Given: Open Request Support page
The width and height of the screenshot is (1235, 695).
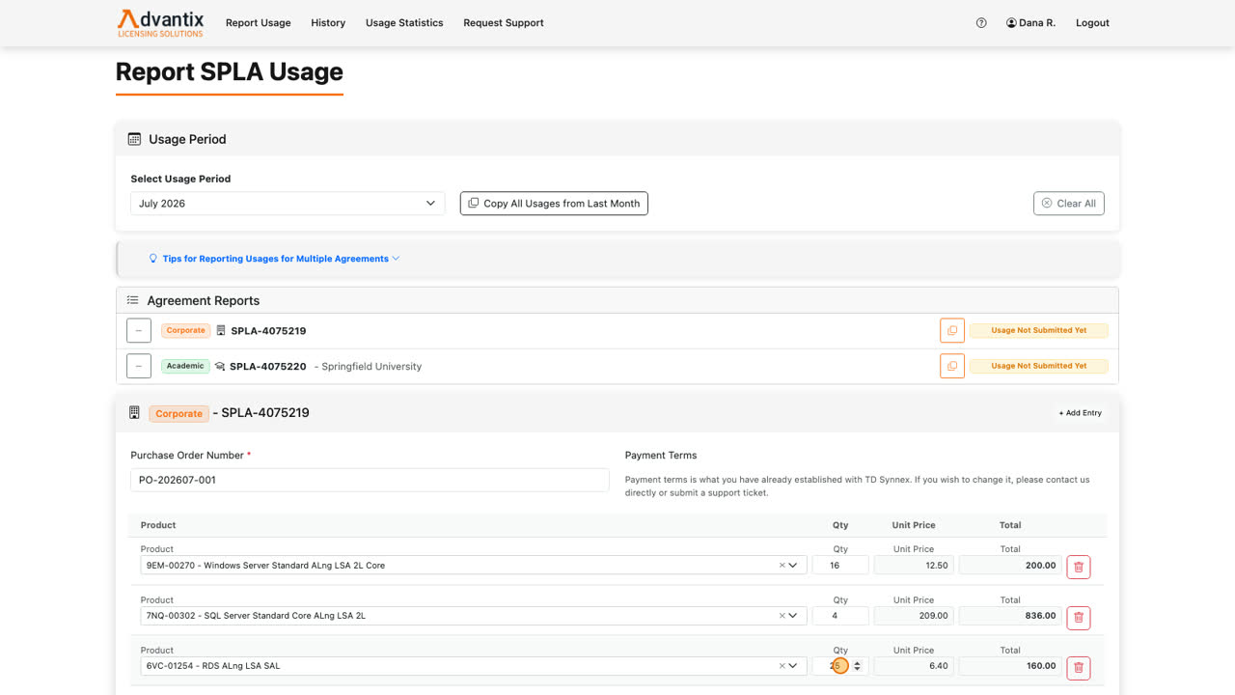Looking at the screenshot, I should coord(504,23).
